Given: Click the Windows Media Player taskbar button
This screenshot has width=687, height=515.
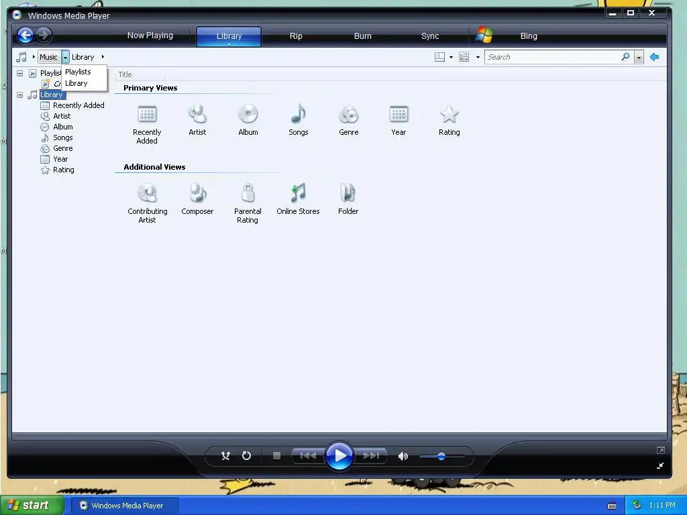Looking at the screenshot, I should coord(125,506).
